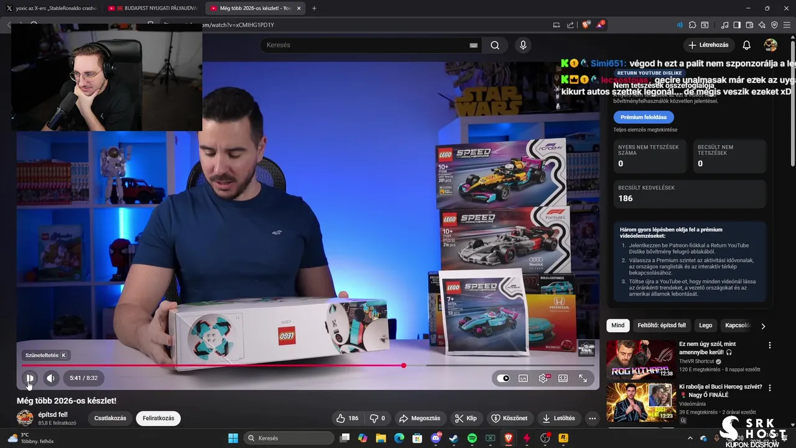Open more actions three-dot menu below video

(592, 418)
